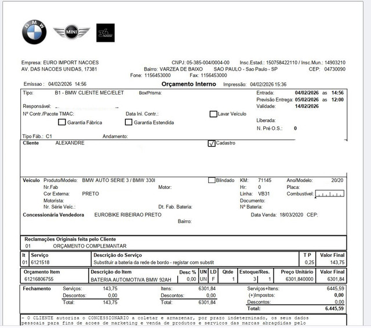Click Data Venda date 18/03/2020

(291, 215)
